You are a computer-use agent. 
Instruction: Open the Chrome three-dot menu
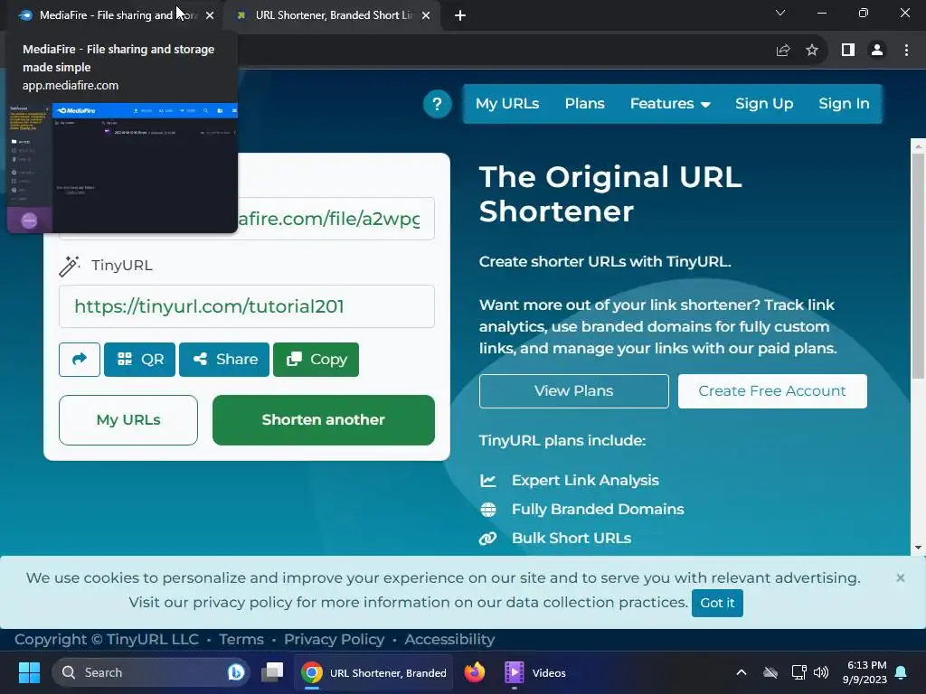pos(906,51)
